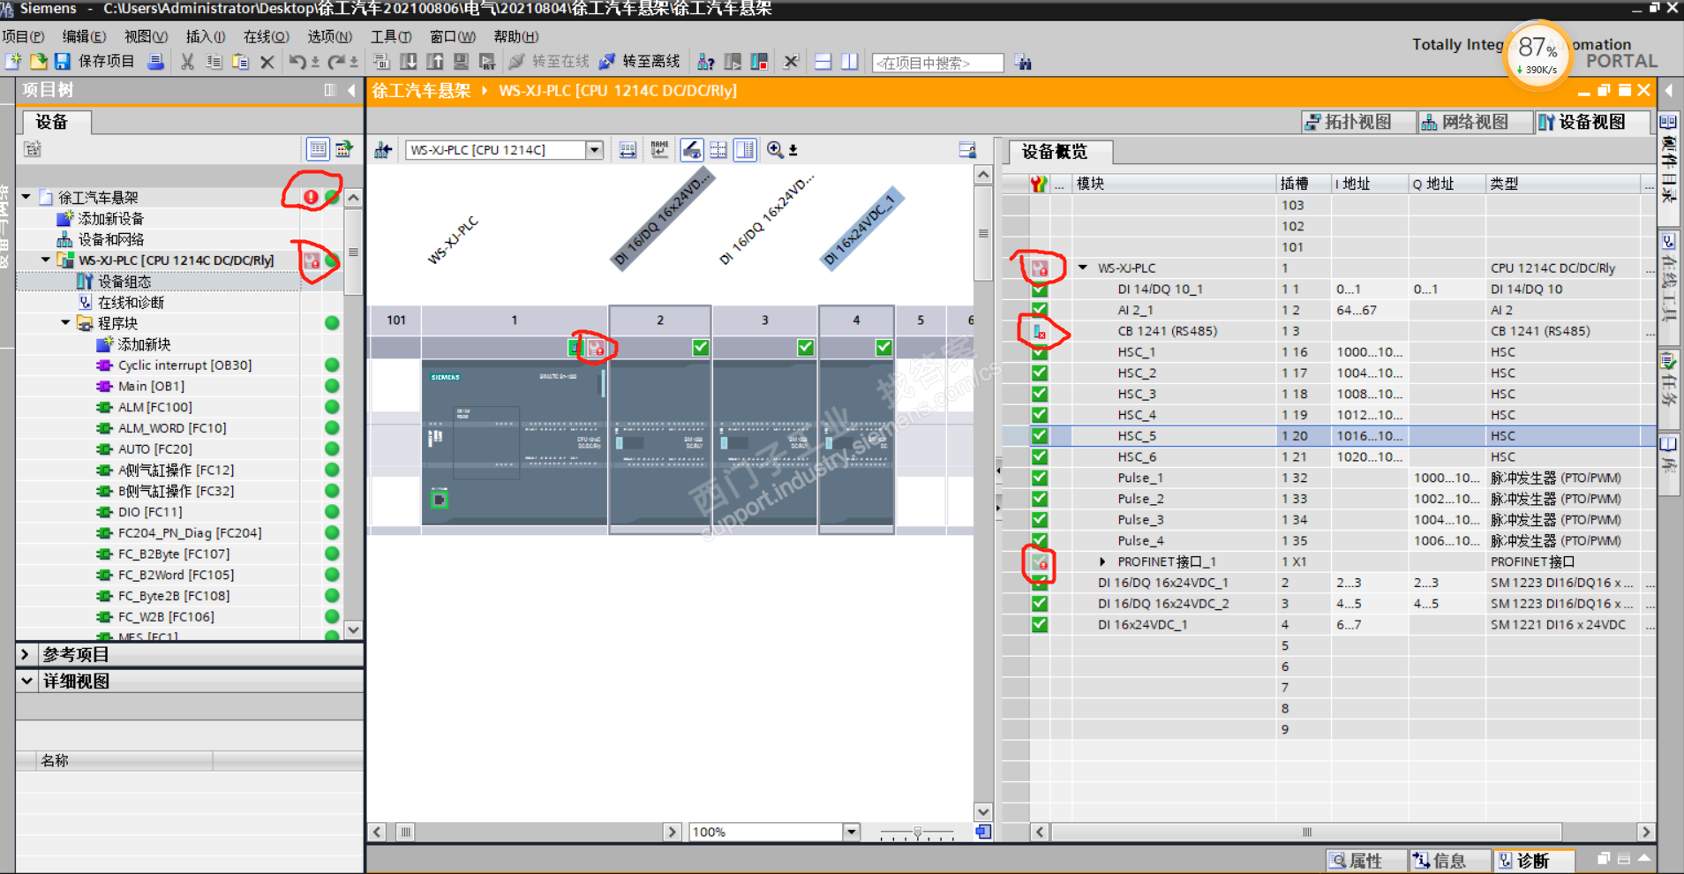The width and height of the screenshot is (1684, 874).
Task: Open the WS-XJ-PLC device selector dropdown
Action: pyautogui.click(x=594, y=150)
